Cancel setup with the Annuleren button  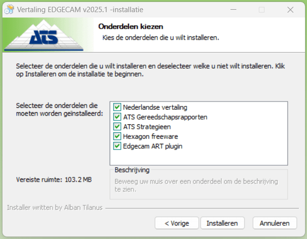click(x=275, y=223)
